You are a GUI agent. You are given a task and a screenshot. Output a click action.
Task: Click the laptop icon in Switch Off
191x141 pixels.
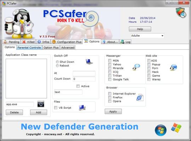(x=89, y=61)
